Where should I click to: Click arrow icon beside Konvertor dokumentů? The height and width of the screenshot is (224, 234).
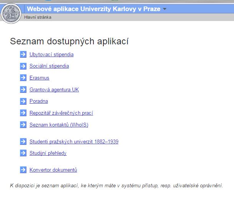click(23, 170)
